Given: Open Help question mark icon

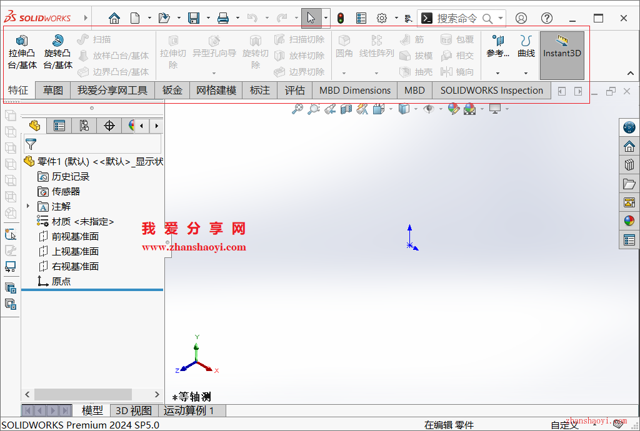Looking at the screenshot, I should 546,18.
